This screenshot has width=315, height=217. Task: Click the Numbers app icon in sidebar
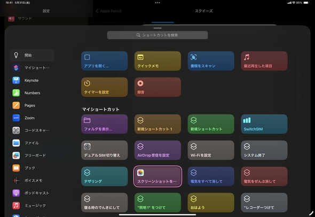[x=16, y=92]
